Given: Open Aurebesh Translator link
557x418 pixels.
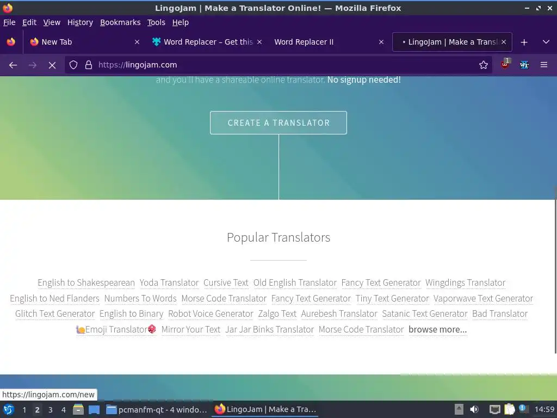Looking at the screenshot, I should [x=339, y=314].
